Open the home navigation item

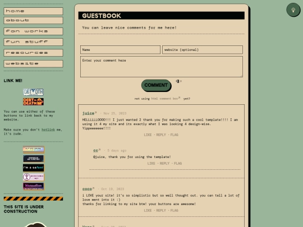click(x=33, y=11)
